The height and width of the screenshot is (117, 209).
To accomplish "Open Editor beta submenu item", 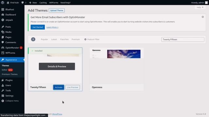I will pyautogui.click(x=7, y=70).
